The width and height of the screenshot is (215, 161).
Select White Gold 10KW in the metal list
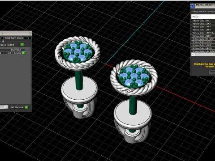coord(203,45)
